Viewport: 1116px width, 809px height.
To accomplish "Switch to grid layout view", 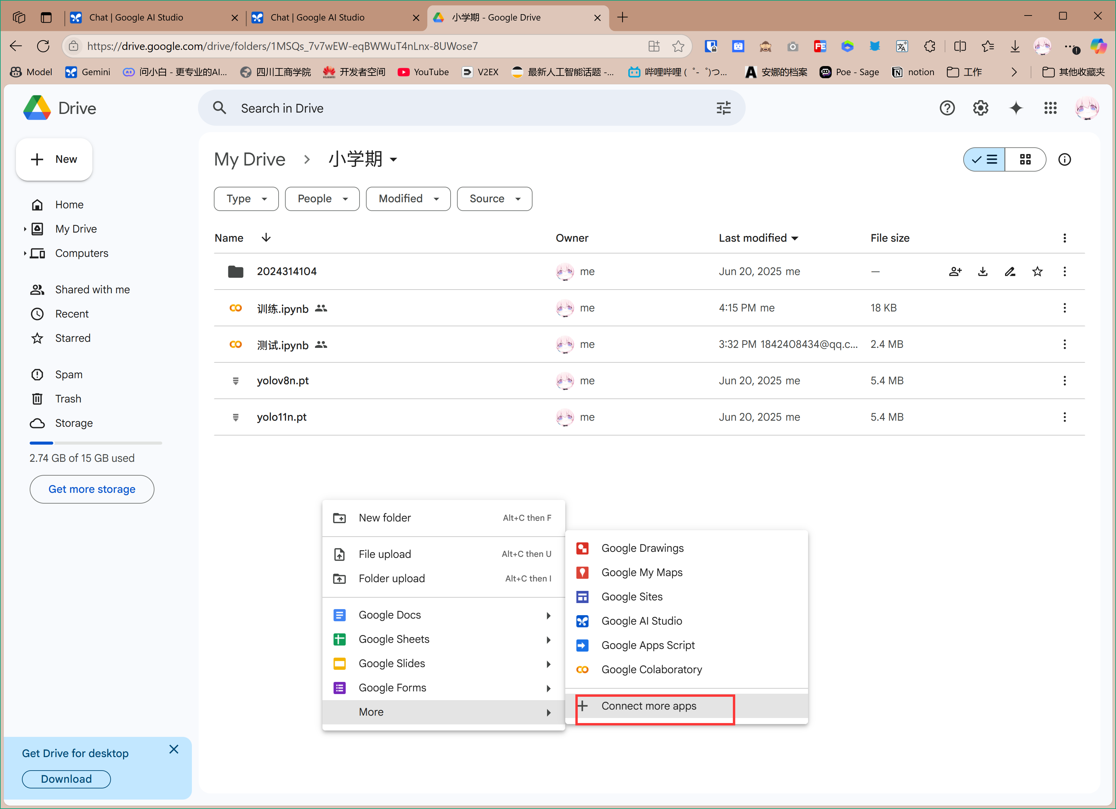I will 1026,159.
